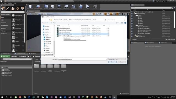Collapse the Arena folder in outliner

point(136,15)
